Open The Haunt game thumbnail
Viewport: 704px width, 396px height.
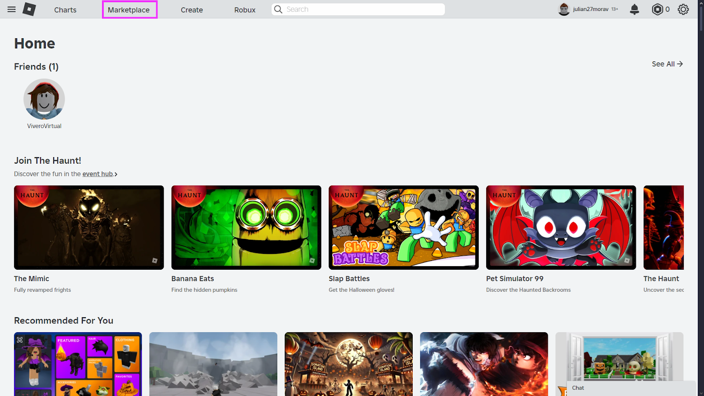664,227
